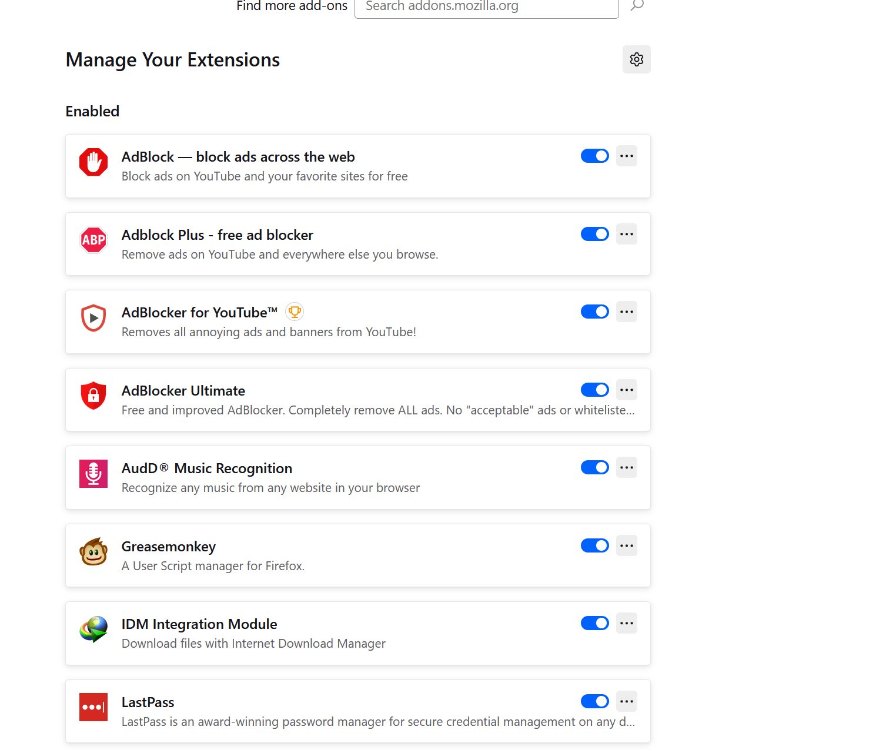The image size is (886, 750).
Task: Open more options for IDM Integration Module
Action: tap(627, 623)
